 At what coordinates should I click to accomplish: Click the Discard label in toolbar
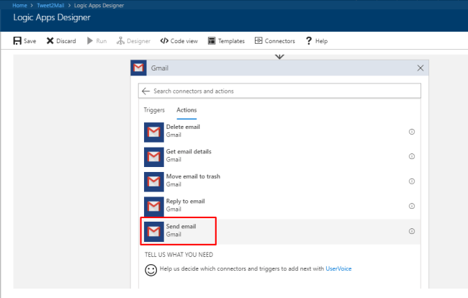pyautogui.click(x=66, y=41)
